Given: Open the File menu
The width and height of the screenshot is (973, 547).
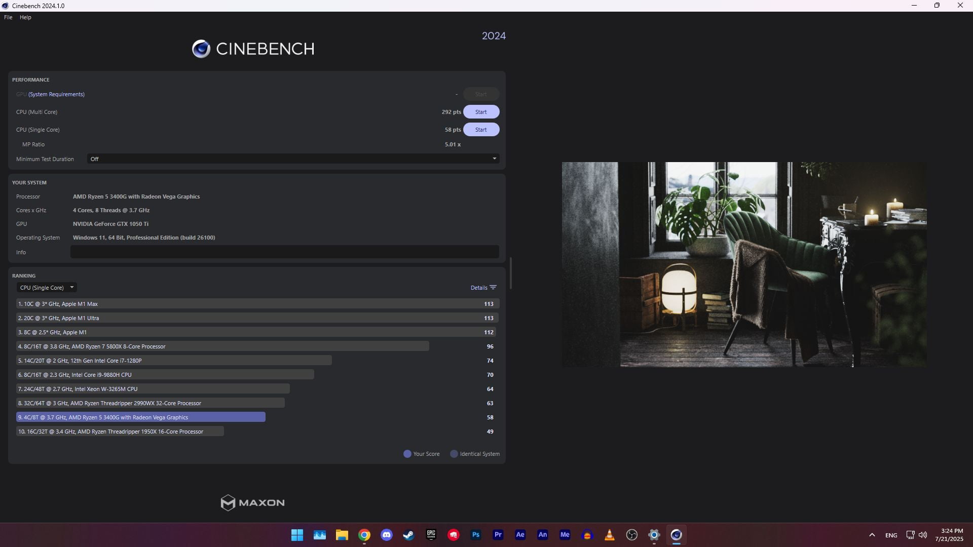Looking at the screenshot, I should tap(8, 17).
